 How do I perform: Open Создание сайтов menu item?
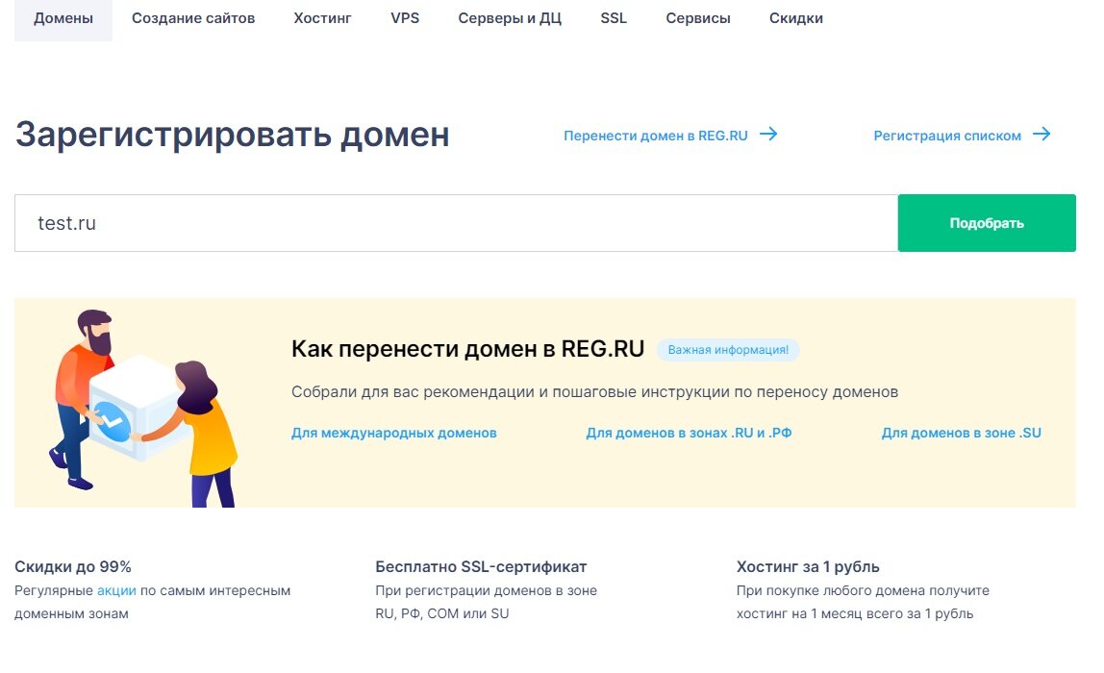coord(193,19)
